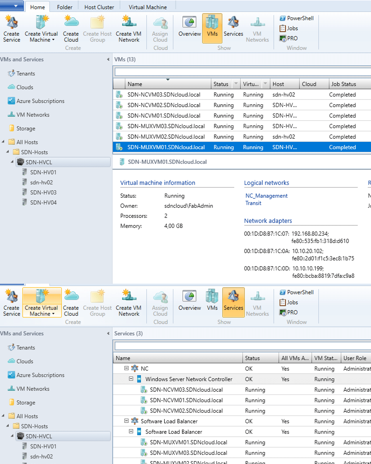Collapse SDN-Hosts folder in the upper tree
The width and height of the screenshot is (371, 464).
pos(8,152)
